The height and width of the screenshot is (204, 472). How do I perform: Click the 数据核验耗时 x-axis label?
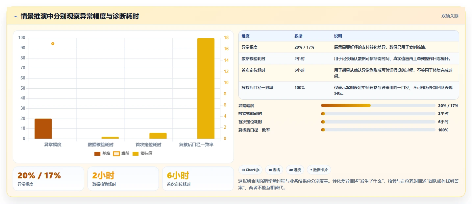[101, 145]
